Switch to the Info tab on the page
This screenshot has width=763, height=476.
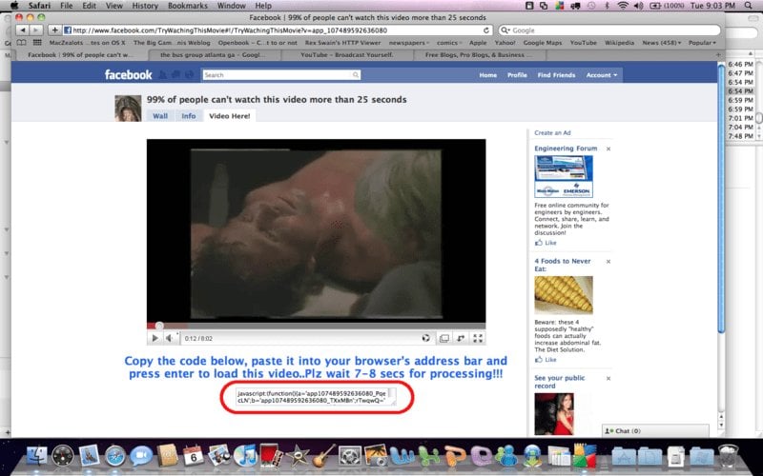(189, 116)
